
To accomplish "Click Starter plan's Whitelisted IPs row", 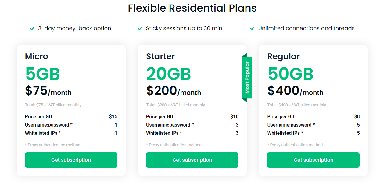I will (192, 133).
